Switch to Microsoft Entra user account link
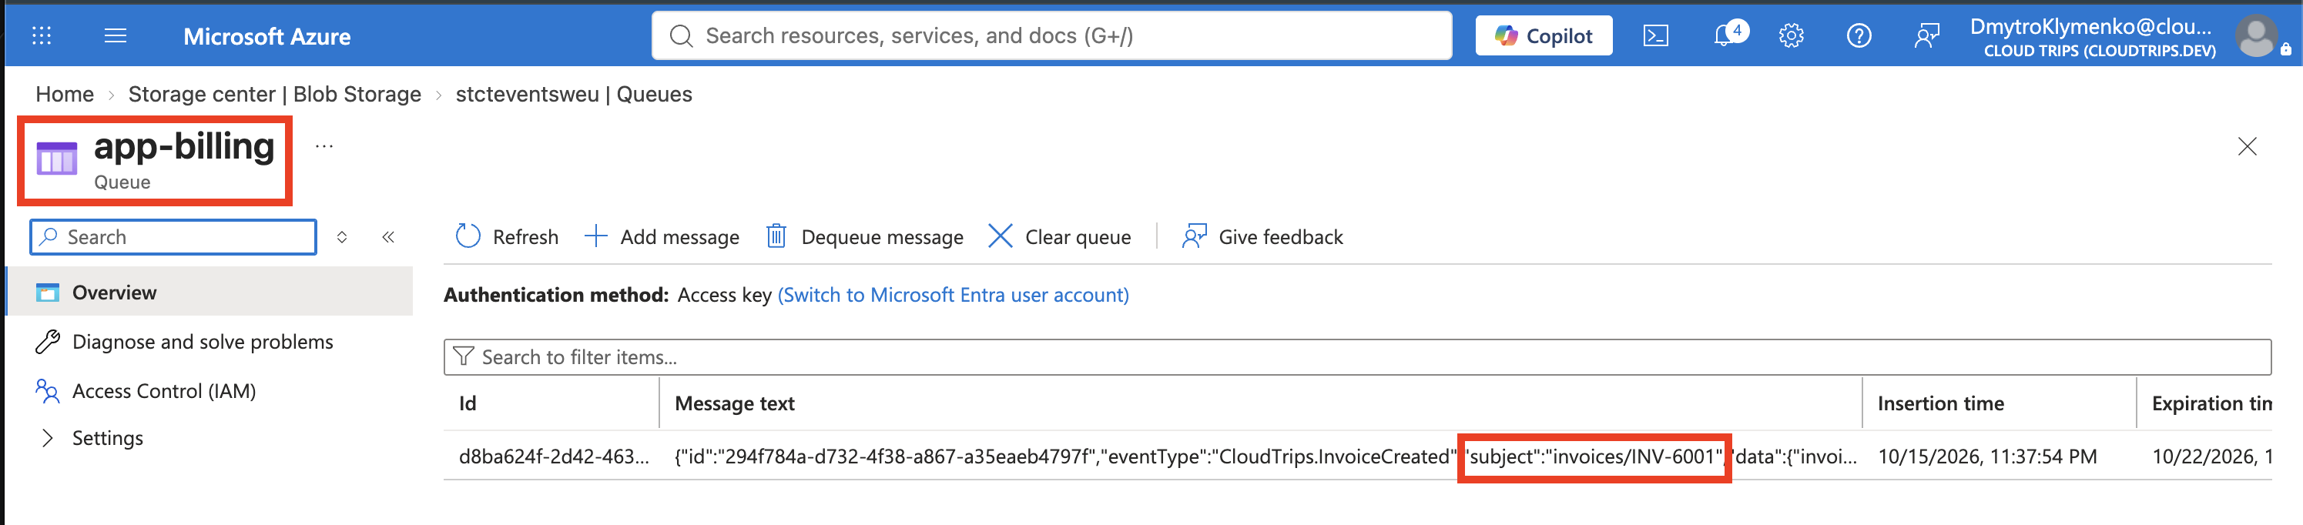 (x=953, y=295)
